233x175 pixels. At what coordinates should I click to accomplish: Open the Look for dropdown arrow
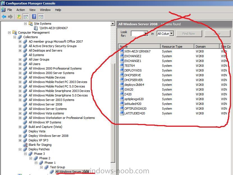click(x=146, y=34)
